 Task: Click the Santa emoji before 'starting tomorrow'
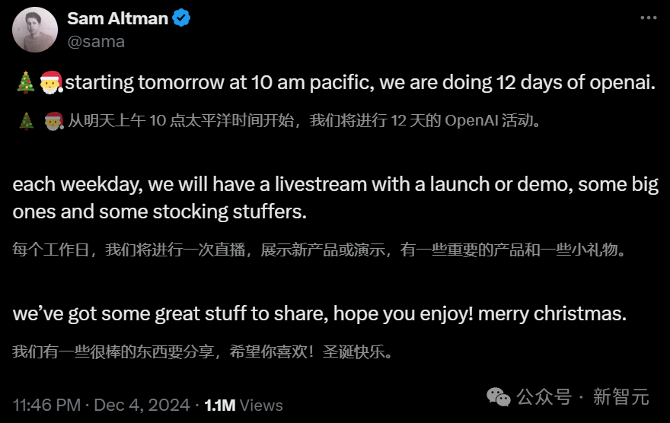click(x=51, y=82)
